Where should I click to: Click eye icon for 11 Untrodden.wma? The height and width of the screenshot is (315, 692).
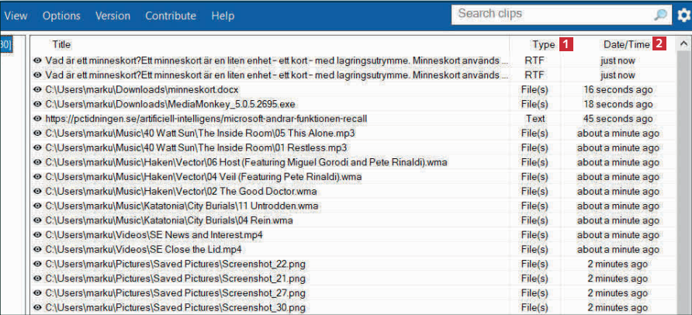tap(37, 206)
